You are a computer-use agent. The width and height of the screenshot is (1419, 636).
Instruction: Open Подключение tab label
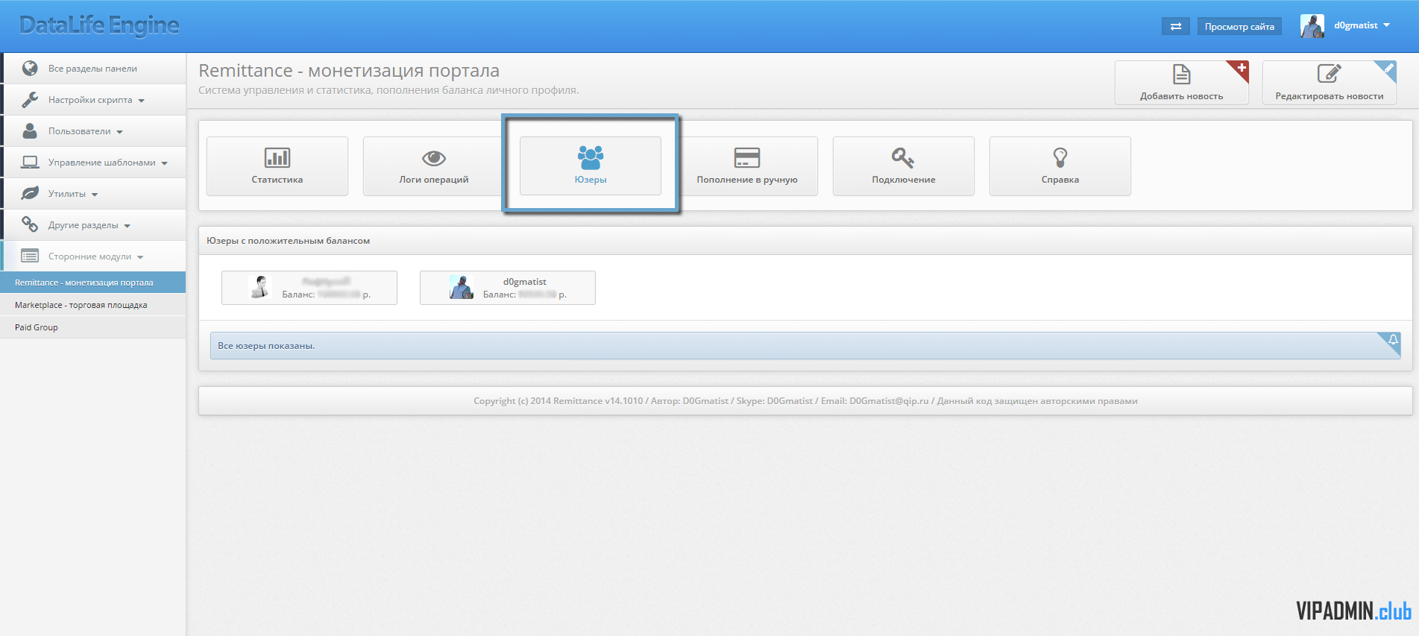[x=904, y=180]
